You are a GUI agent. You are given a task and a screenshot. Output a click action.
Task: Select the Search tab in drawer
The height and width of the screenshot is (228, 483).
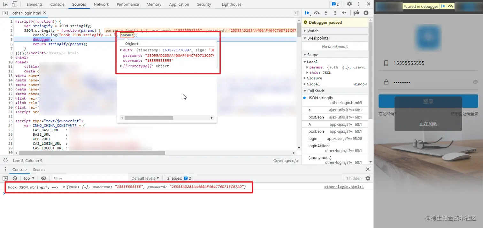[39, 170]
